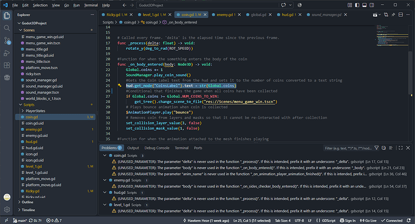The image size is (415, 224).
Task: Close the coin.gd editor tab
Action: 205,15
